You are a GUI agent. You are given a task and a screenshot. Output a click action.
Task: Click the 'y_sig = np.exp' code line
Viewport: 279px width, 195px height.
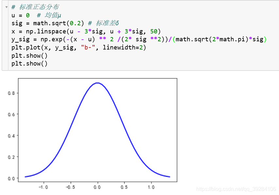tap(139, 39)
